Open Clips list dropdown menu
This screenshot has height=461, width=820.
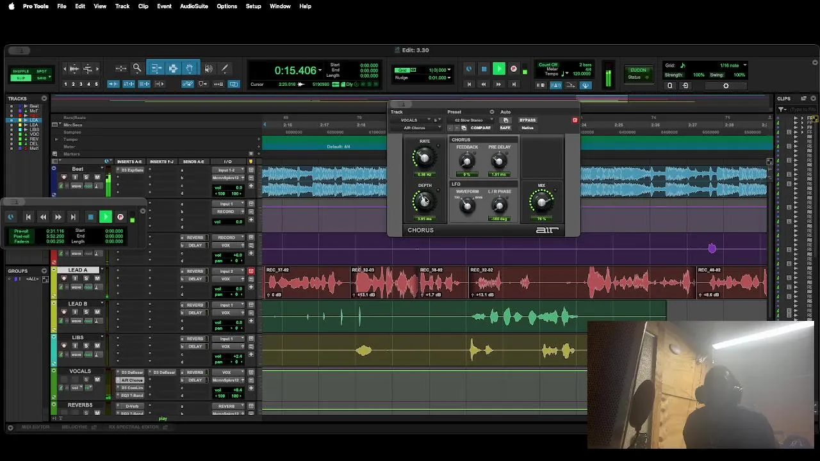click(814, 99)
